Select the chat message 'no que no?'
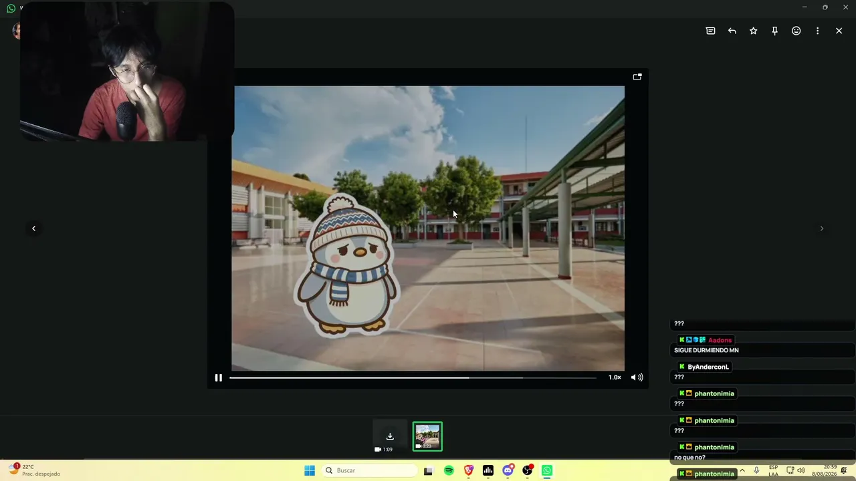856x481 pixels. (x=689, y=458)
